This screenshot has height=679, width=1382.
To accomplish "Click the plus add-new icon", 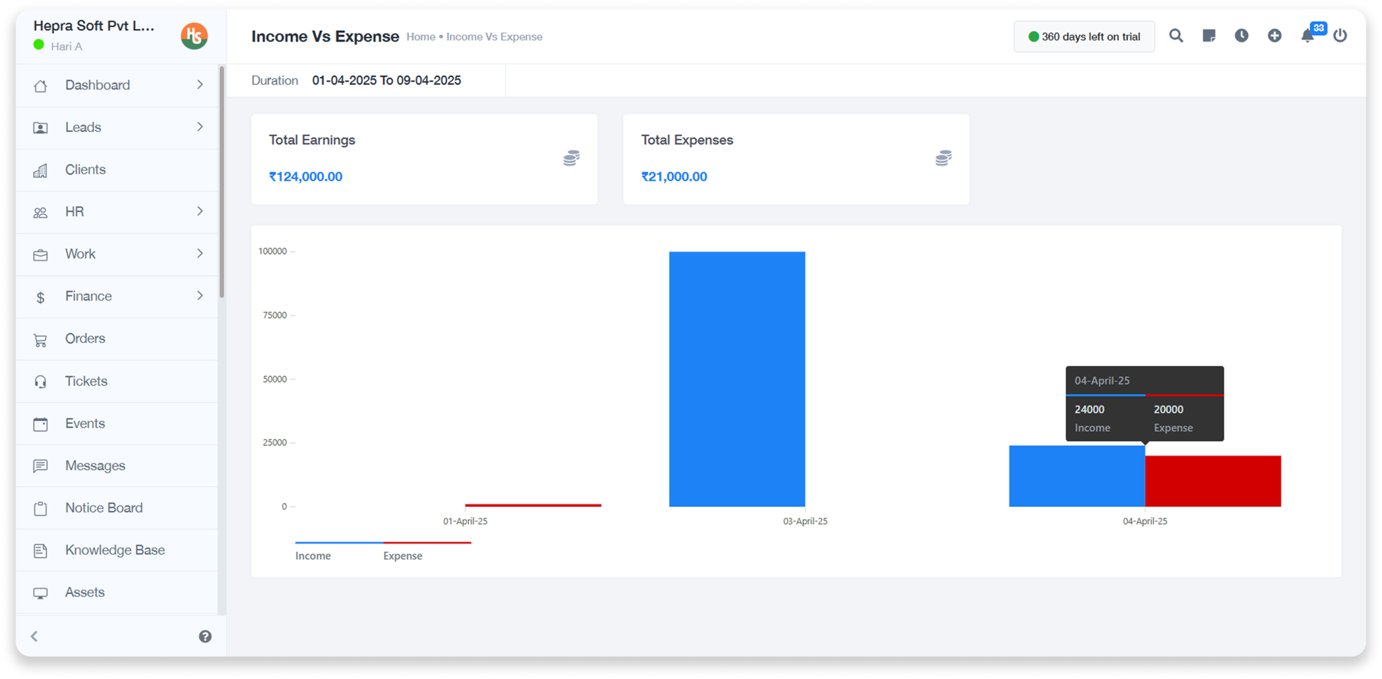I will tap(1274, 36).
